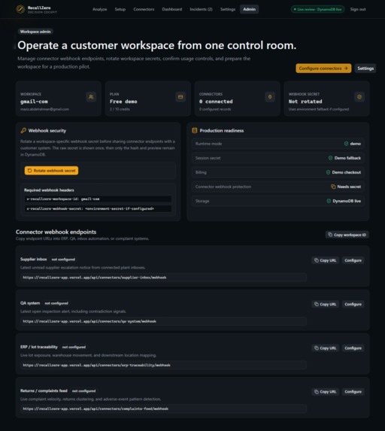This screenshot has width=385, height=431.
Task: Click the QA system webhook URL field
Action: tap(163, 321)
